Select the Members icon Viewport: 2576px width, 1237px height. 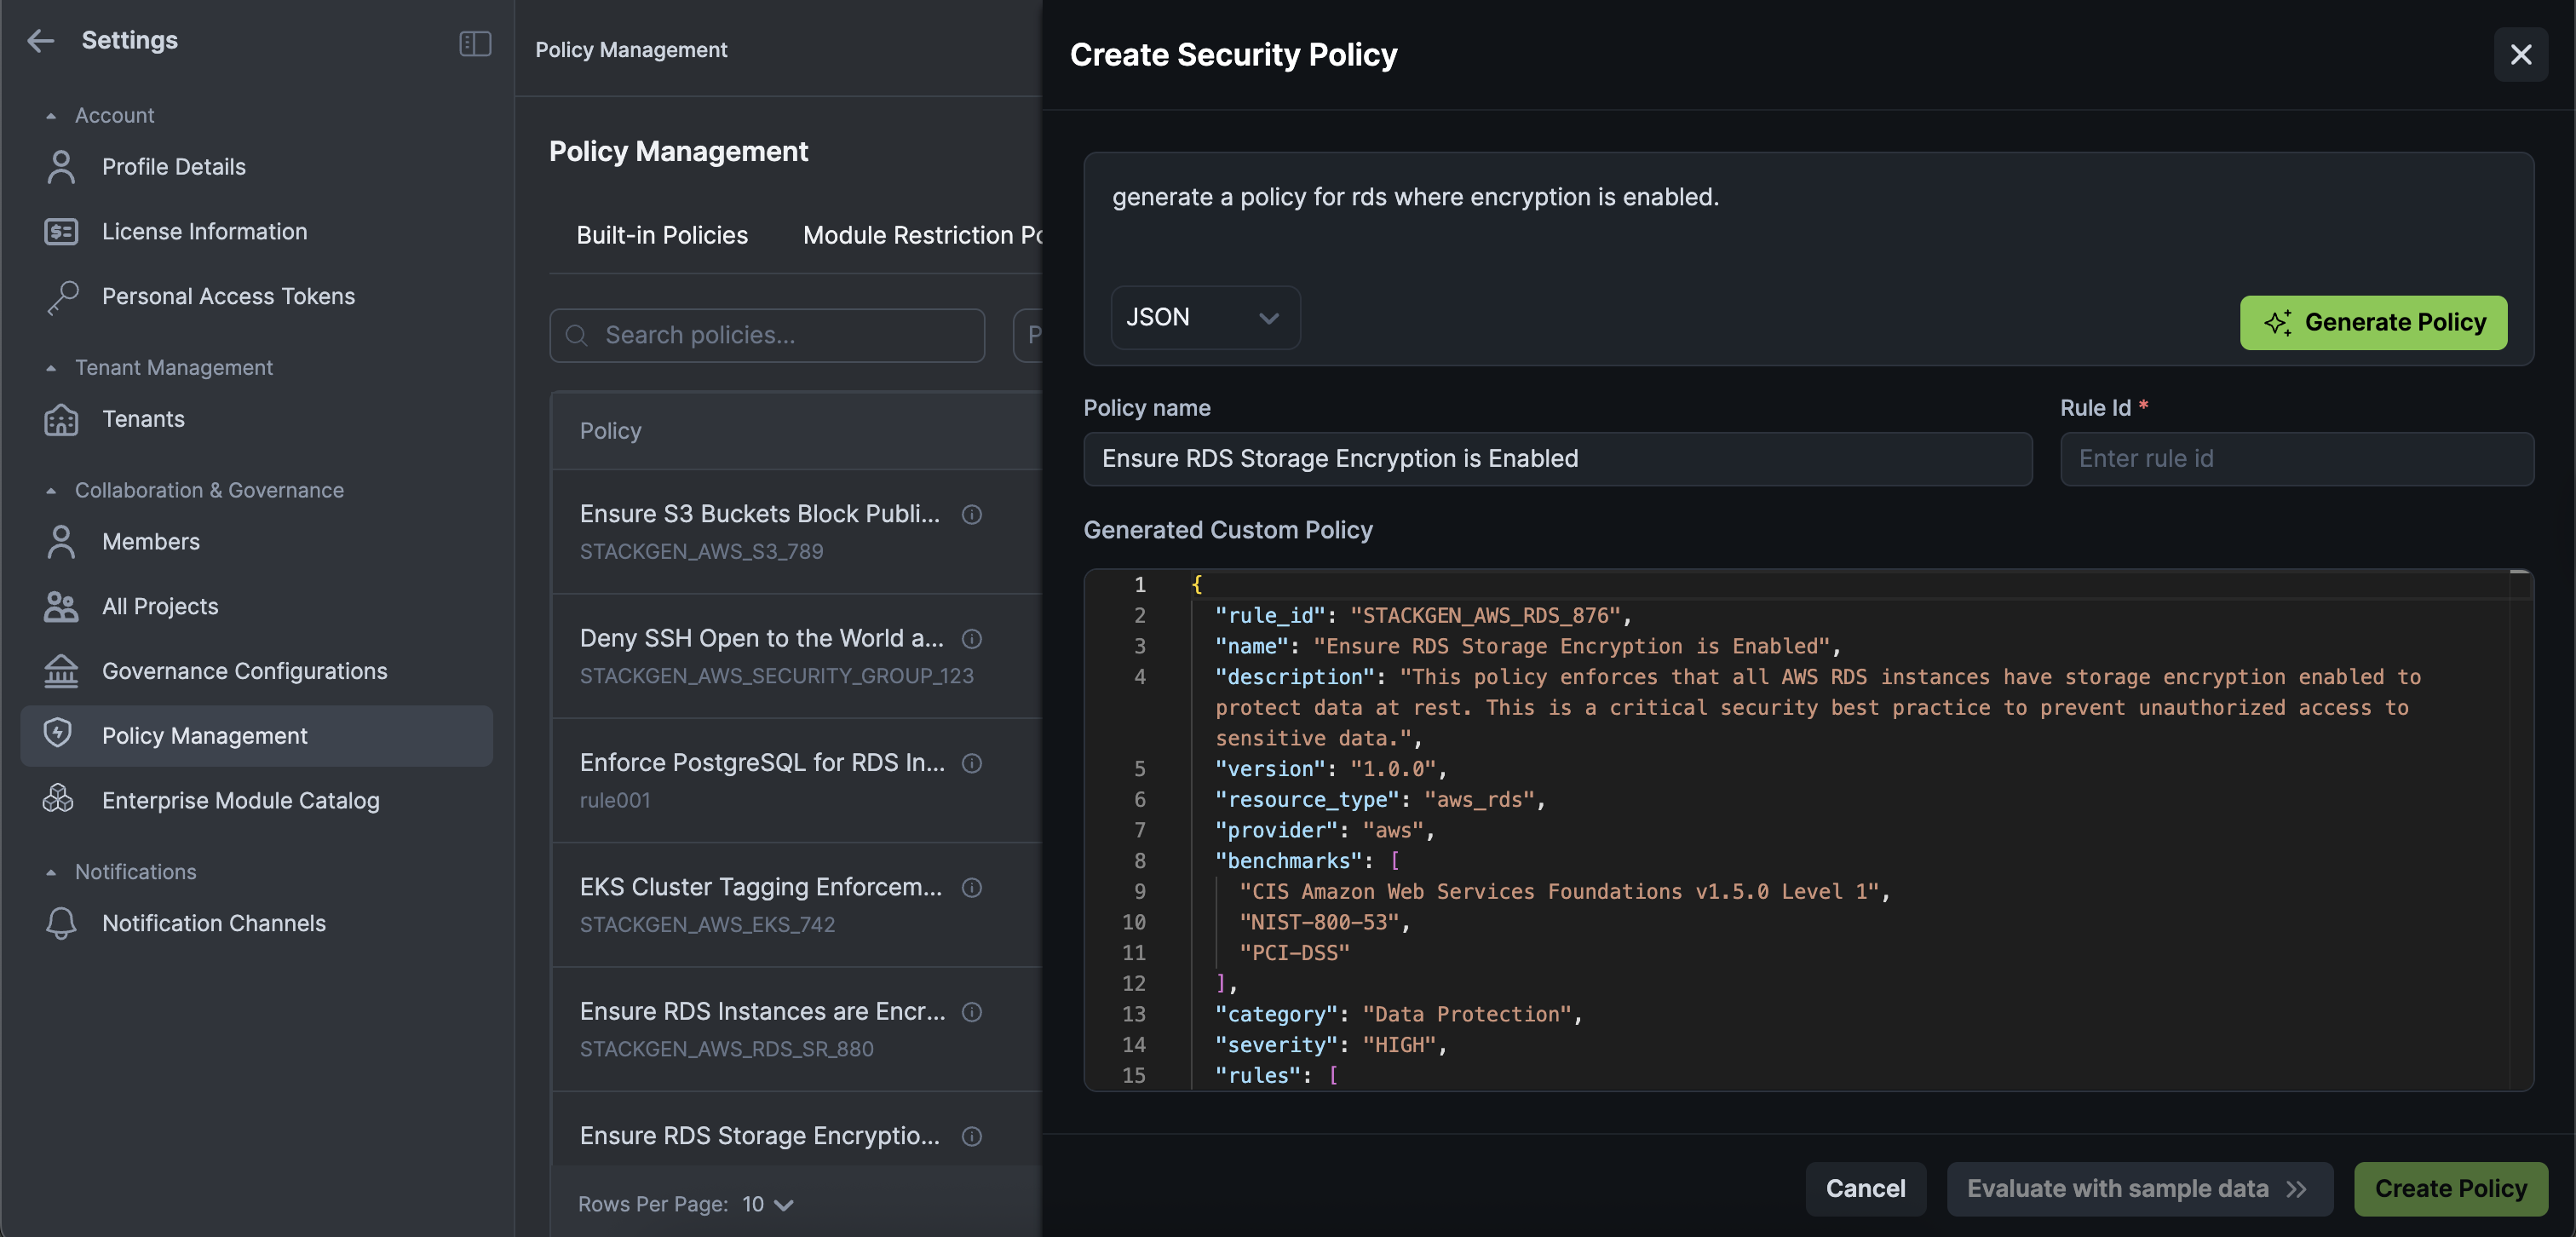61,541
